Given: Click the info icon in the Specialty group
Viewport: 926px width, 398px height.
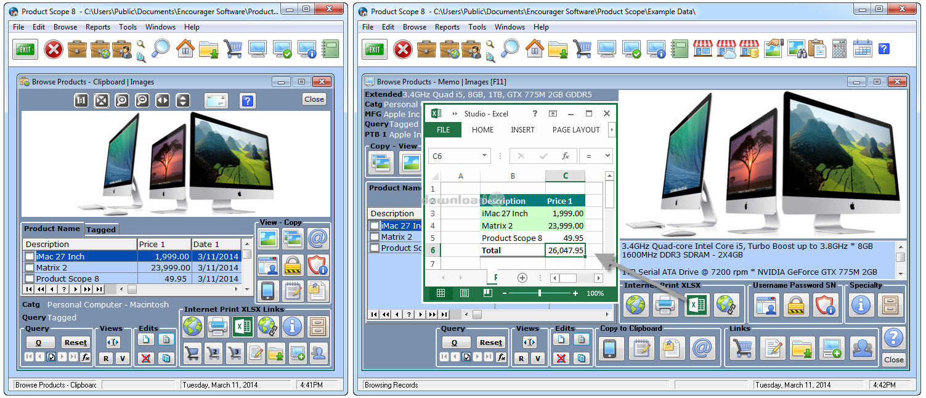Looking at the screenshot, I should pos(861,304).
